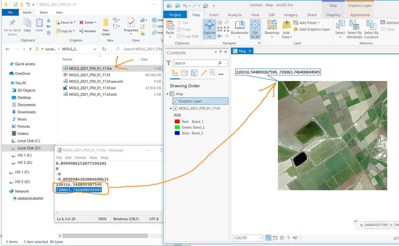Image resolution: width=399 pixels, height=246 pixels.
Task: Collapse the MOLG_2021_ITM_01_17.tif layer symbology
Action: click(171, 108)
